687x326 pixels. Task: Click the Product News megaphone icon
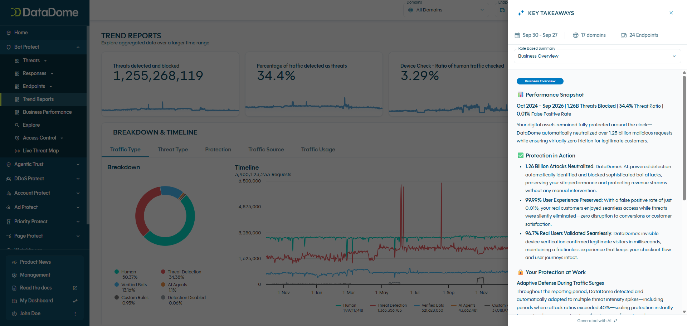[14, 262]
